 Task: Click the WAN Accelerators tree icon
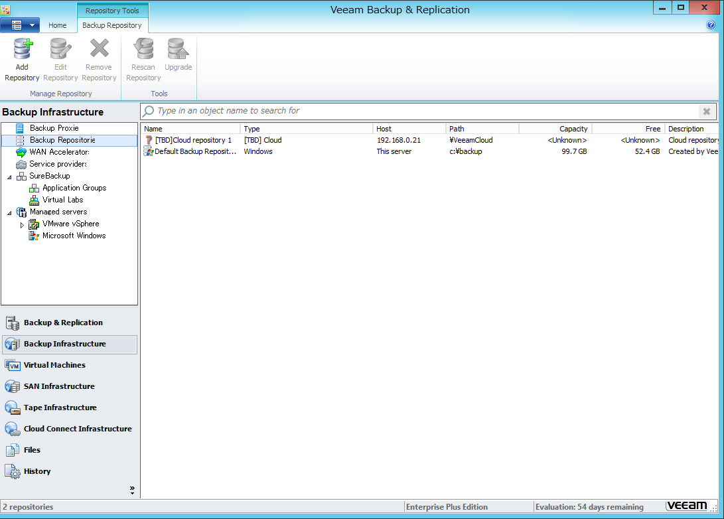pos(21,152)
